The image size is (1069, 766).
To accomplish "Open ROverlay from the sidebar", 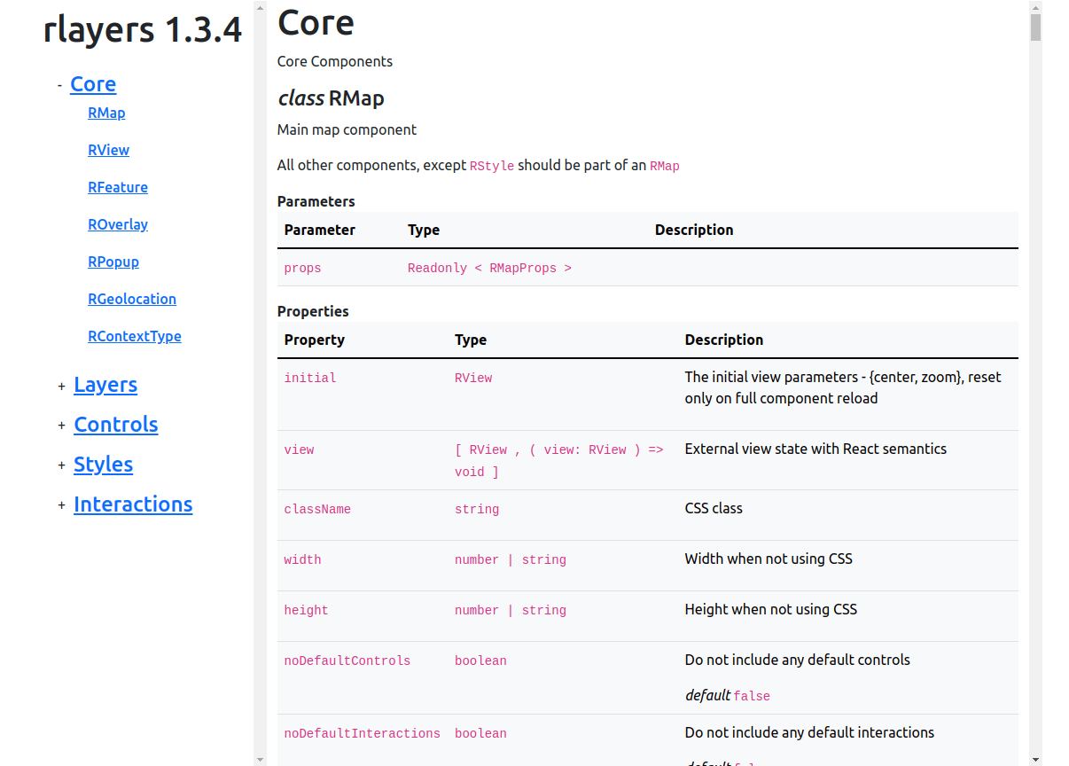I will pos(118,224).
